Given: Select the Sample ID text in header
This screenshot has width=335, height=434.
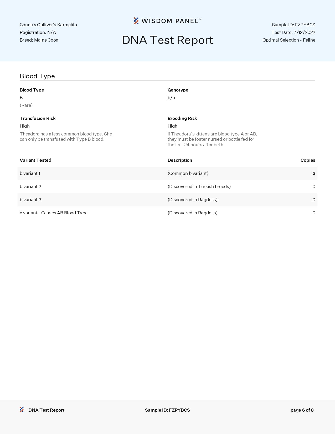Looking at the screenshot, I should click(293, 25).
